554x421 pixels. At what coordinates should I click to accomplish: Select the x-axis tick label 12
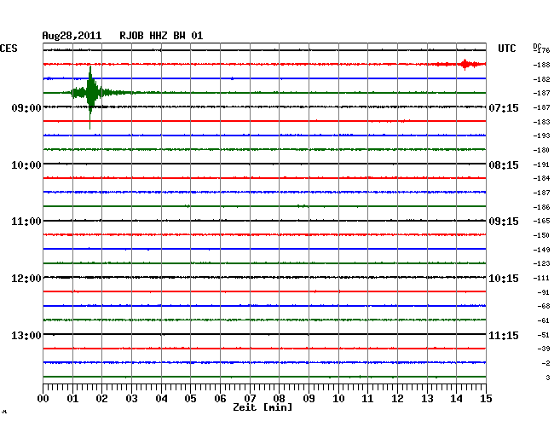click(397, 399)
